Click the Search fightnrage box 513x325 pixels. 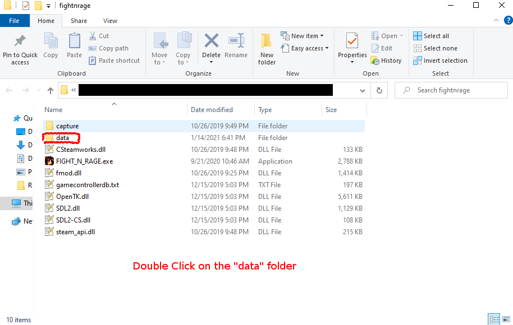coord(451,90)
